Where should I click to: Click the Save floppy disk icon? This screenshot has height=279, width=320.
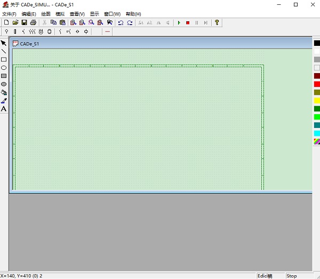pyautogui.click(x=24, y=22)
